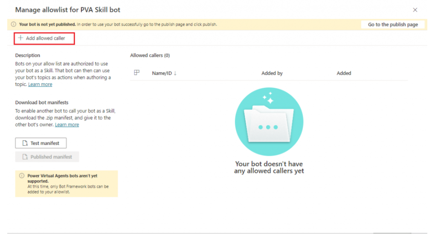Click the bold 'Your bot is not yet published' text

[47, 24]
